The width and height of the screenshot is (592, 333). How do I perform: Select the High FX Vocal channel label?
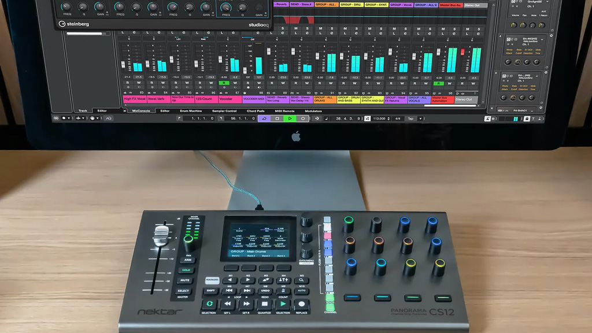(134, 99)
